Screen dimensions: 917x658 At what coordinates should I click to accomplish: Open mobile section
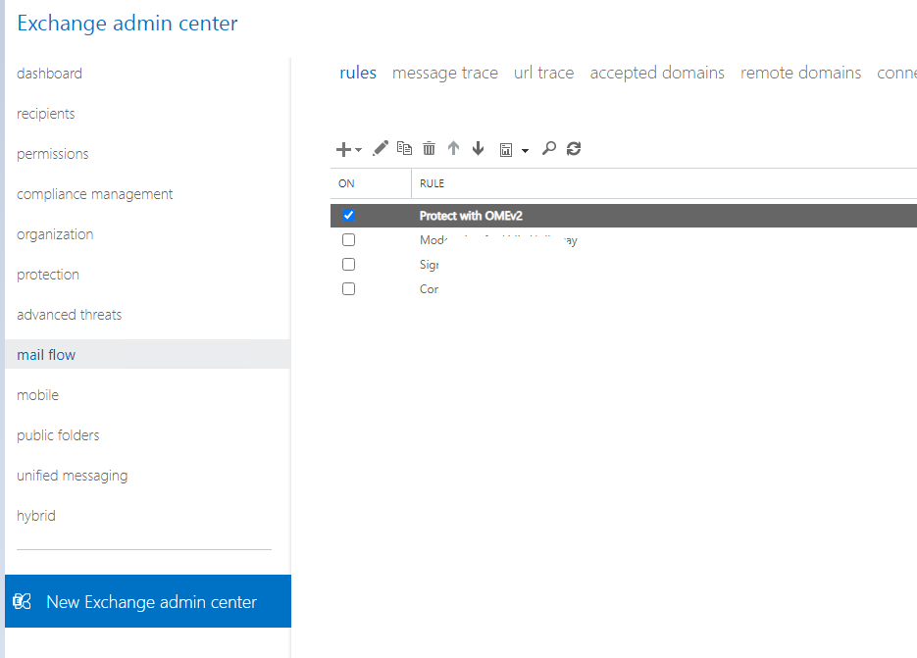click(37, 395)
